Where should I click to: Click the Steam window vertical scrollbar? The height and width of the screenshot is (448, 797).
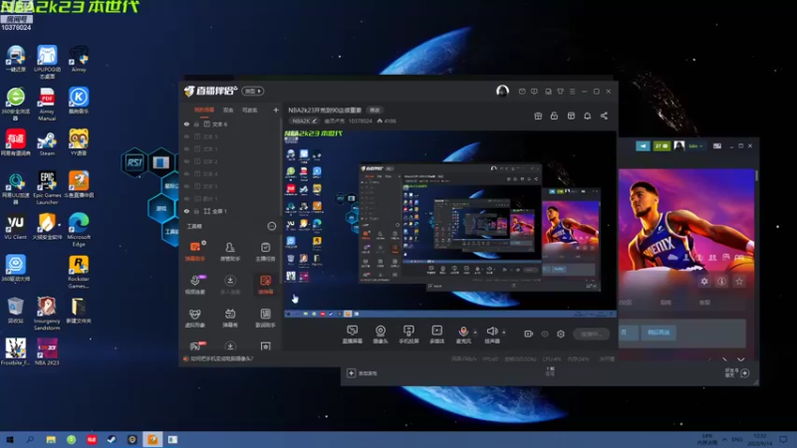coord(756,175)
